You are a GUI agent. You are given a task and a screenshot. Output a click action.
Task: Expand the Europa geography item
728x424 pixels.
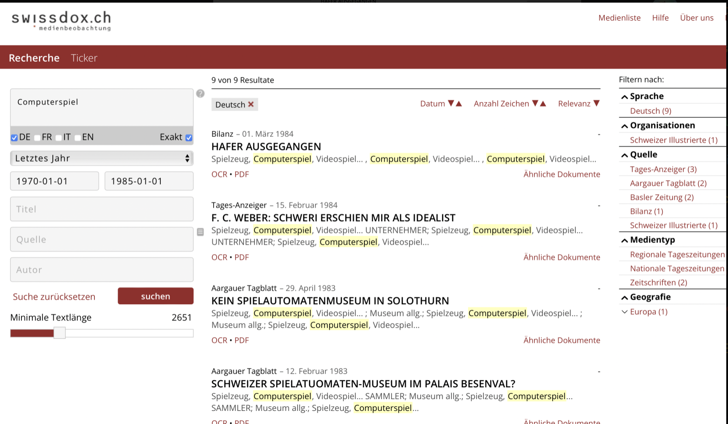tap(625, 312)
